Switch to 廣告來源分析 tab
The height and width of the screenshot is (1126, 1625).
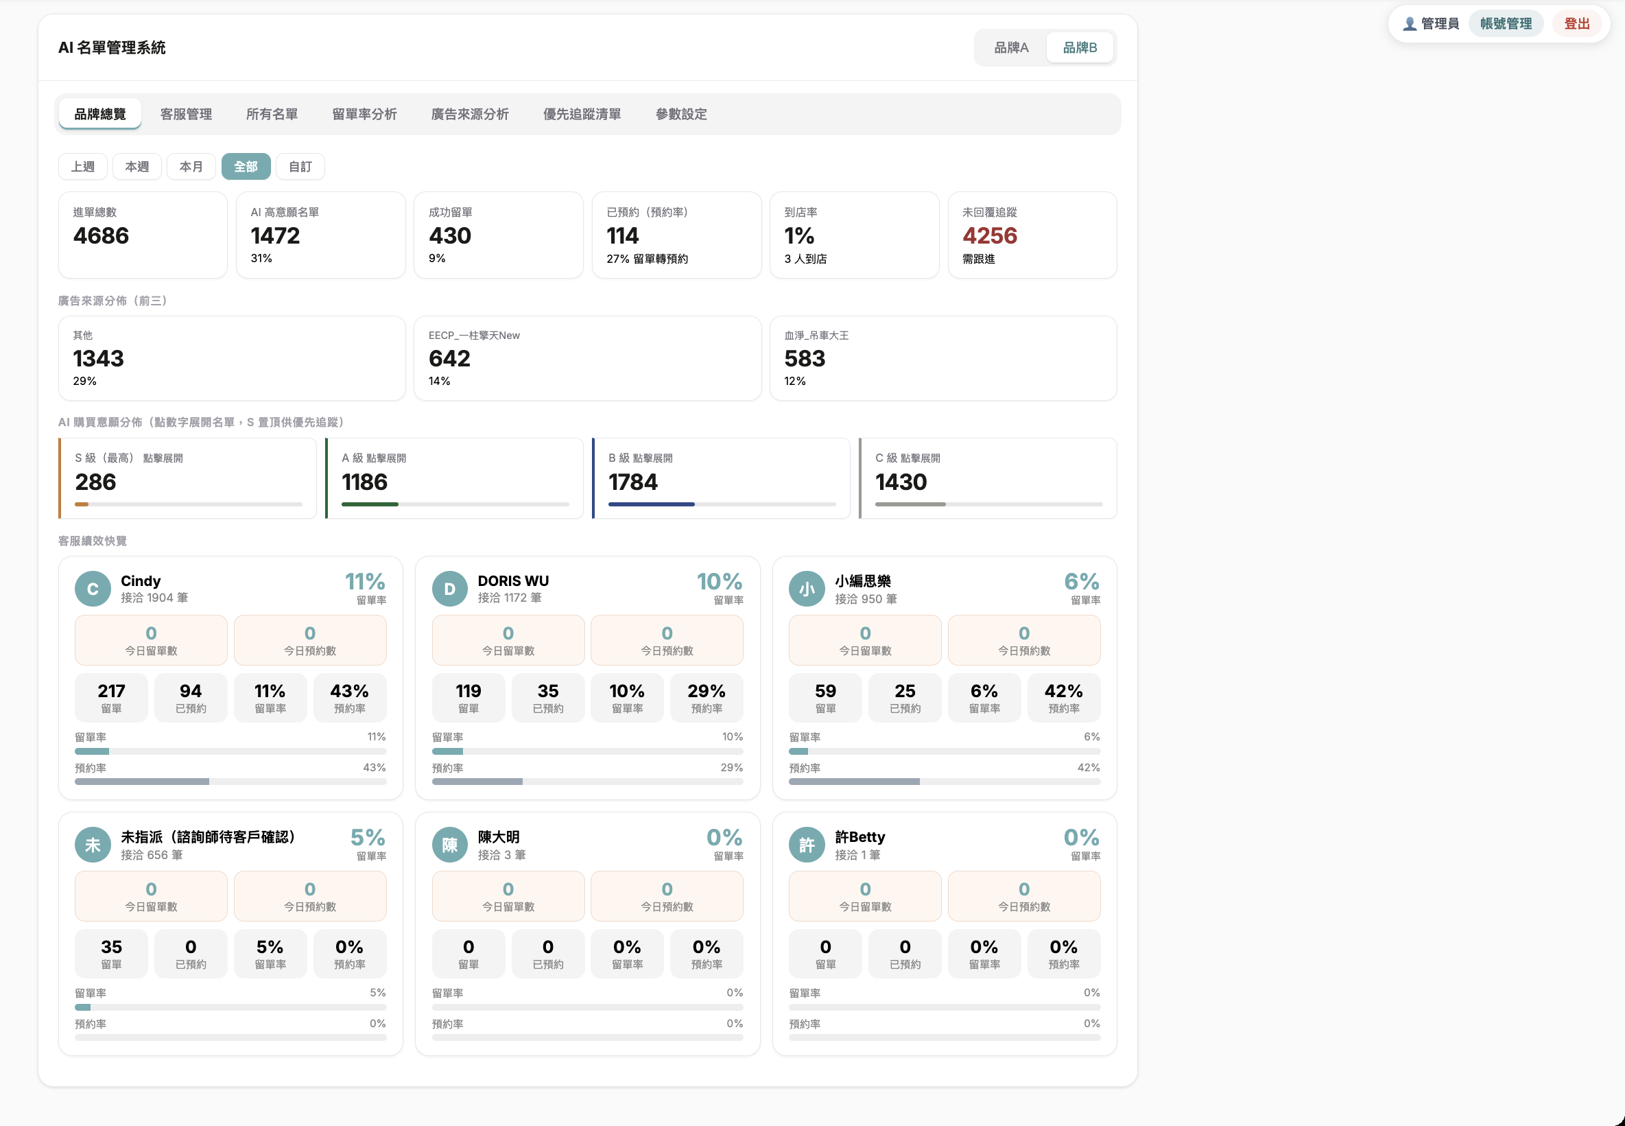point(470,115)
